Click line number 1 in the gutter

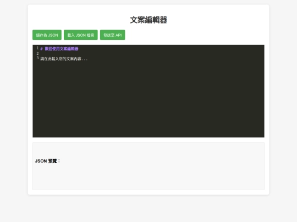37,48
